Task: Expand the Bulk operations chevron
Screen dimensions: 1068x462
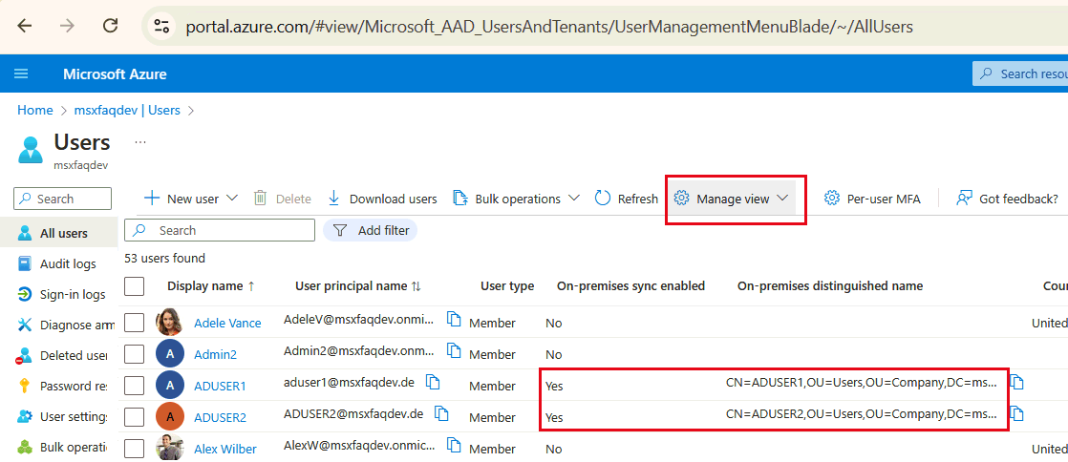Action: [x=573, y=198]
